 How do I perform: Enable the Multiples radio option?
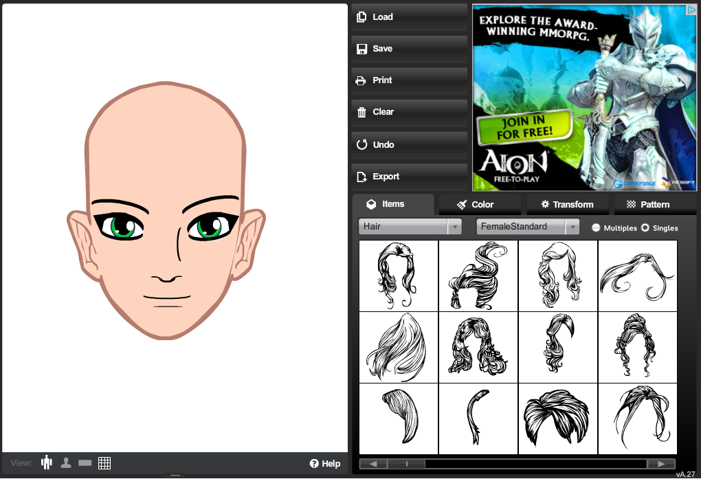click(x=596, y=227)
